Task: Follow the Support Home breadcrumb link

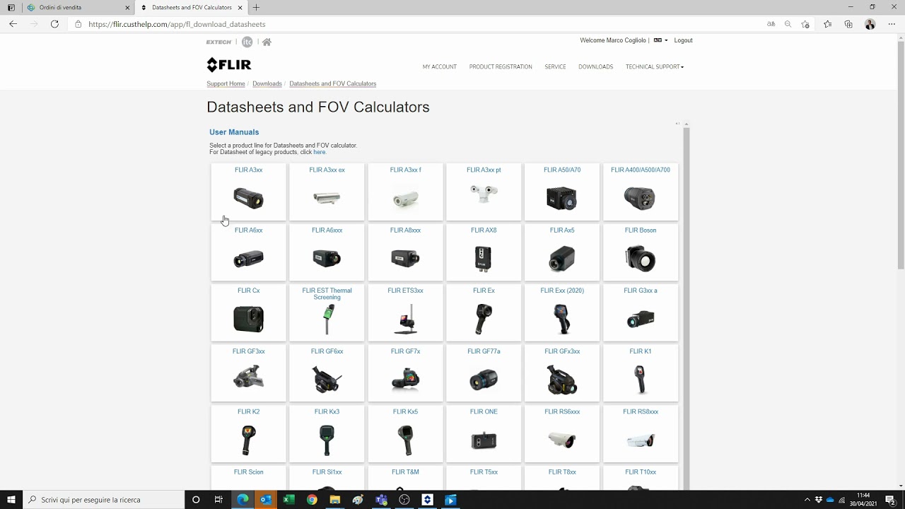Action: tap(226, 83)
